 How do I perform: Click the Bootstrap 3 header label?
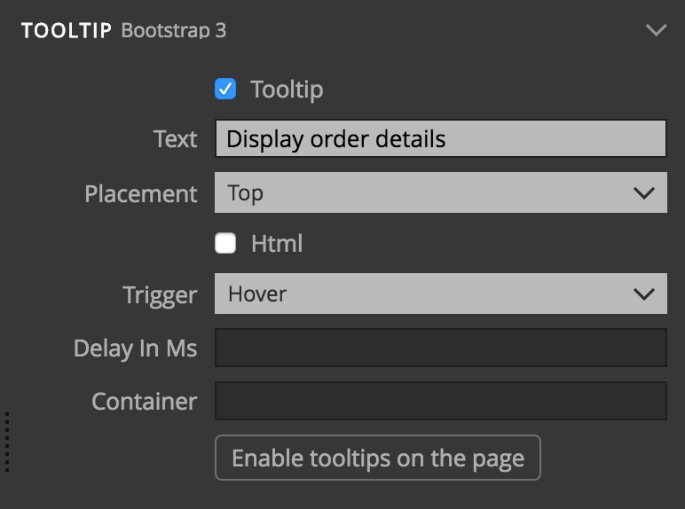pos(174,30)
